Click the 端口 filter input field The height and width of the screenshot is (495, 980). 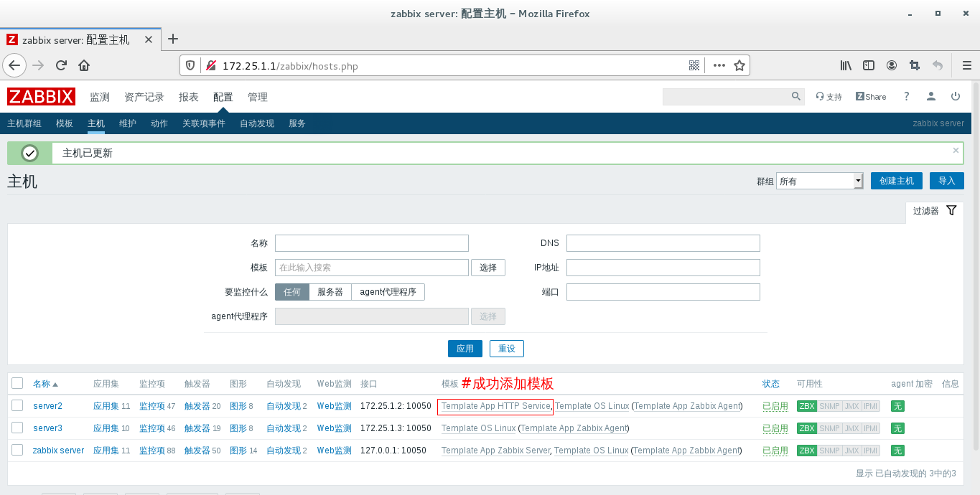663,292
